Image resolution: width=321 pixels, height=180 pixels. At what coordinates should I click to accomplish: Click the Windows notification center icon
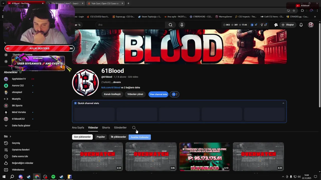coord(315,177)
